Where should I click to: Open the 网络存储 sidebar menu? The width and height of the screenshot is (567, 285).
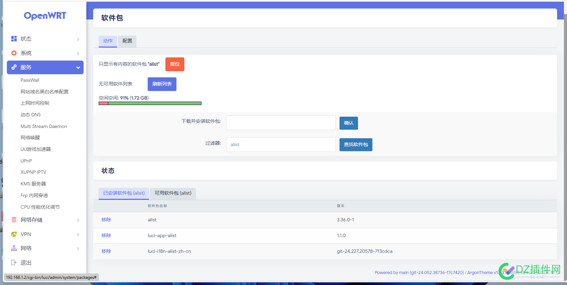45,220
